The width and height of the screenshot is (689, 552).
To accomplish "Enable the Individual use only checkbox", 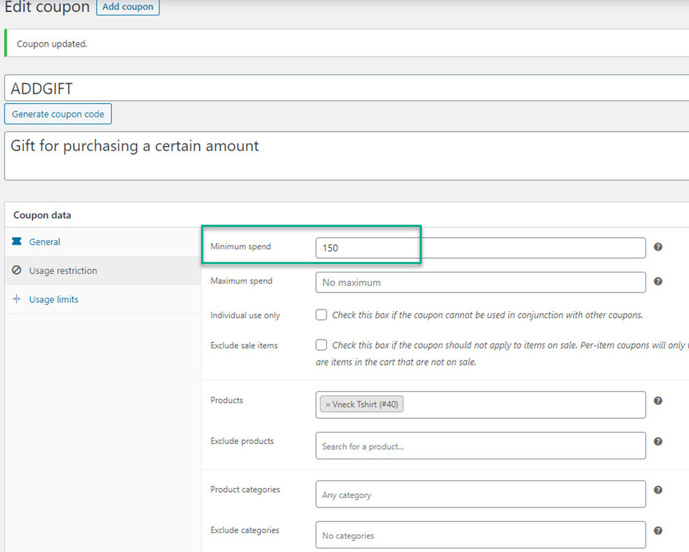I will coord(321,315).
